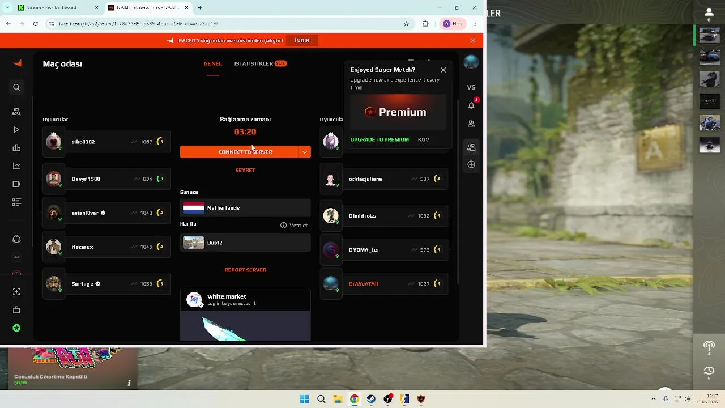Click the plus circle icon in right sidebar

471,164
